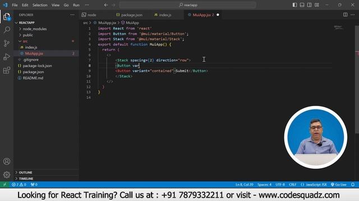359x201 pixels.
Task: Open the Extensions view
Action: coord(7,70)
